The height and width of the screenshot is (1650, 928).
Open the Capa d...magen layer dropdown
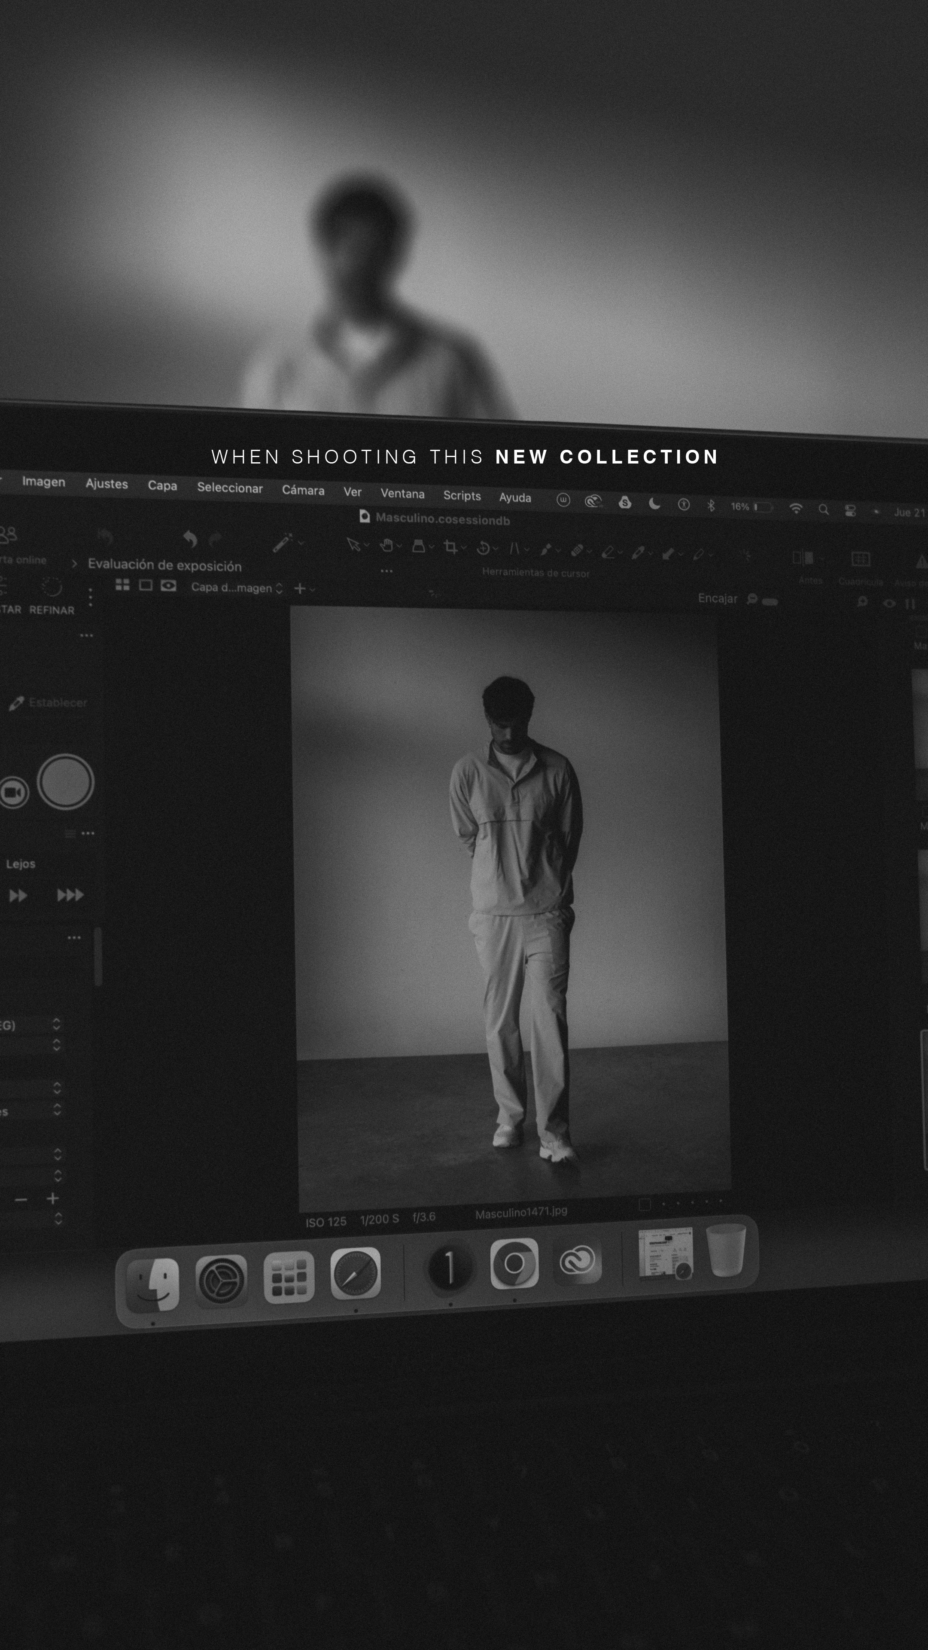(237, 588)
